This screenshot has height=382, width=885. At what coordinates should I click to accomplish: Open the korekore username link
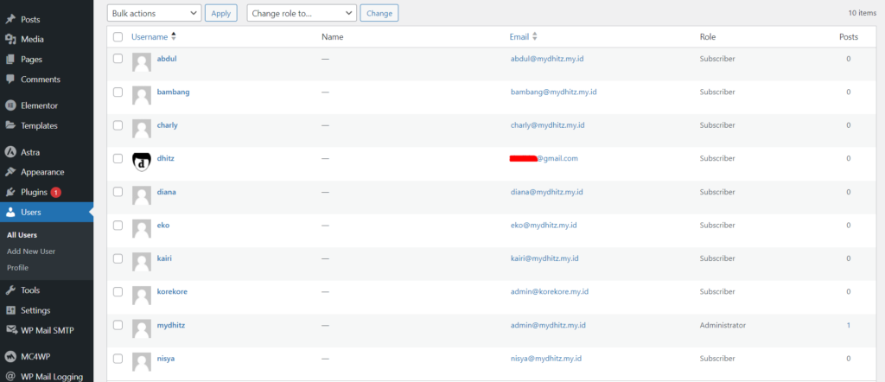[x=172, y=292]
